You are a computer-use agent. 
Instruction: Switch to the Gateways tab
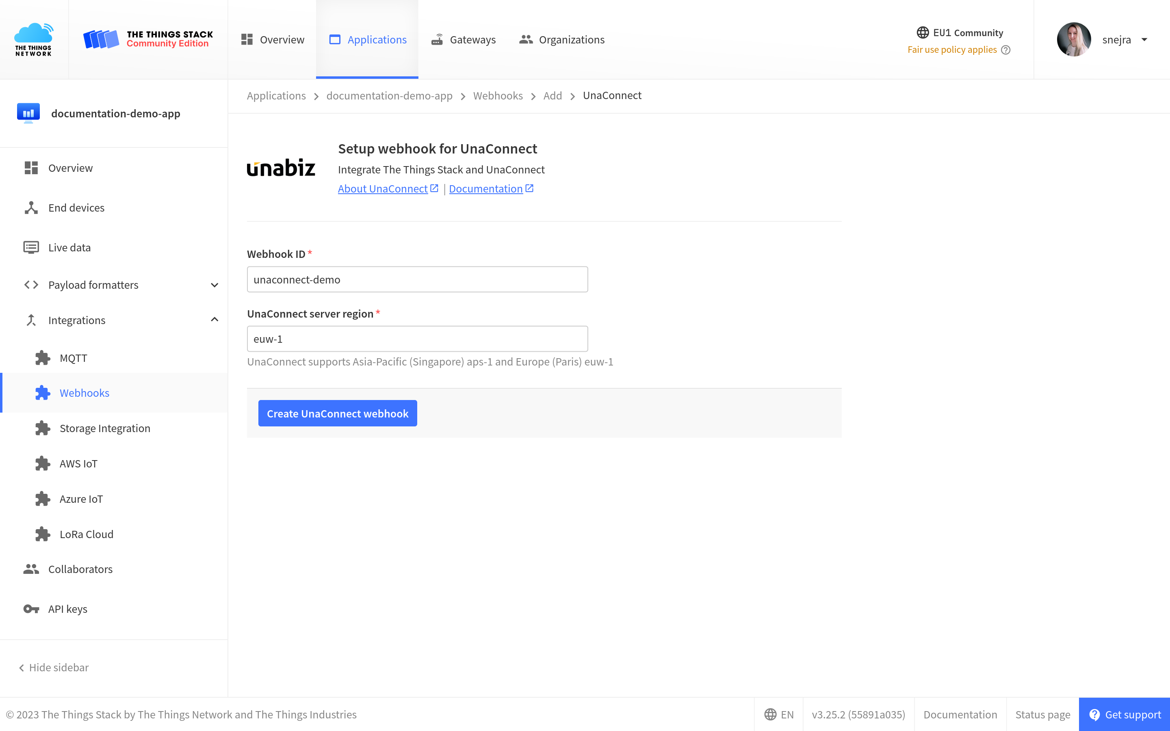pyautogui.click(x=463, y=39)
